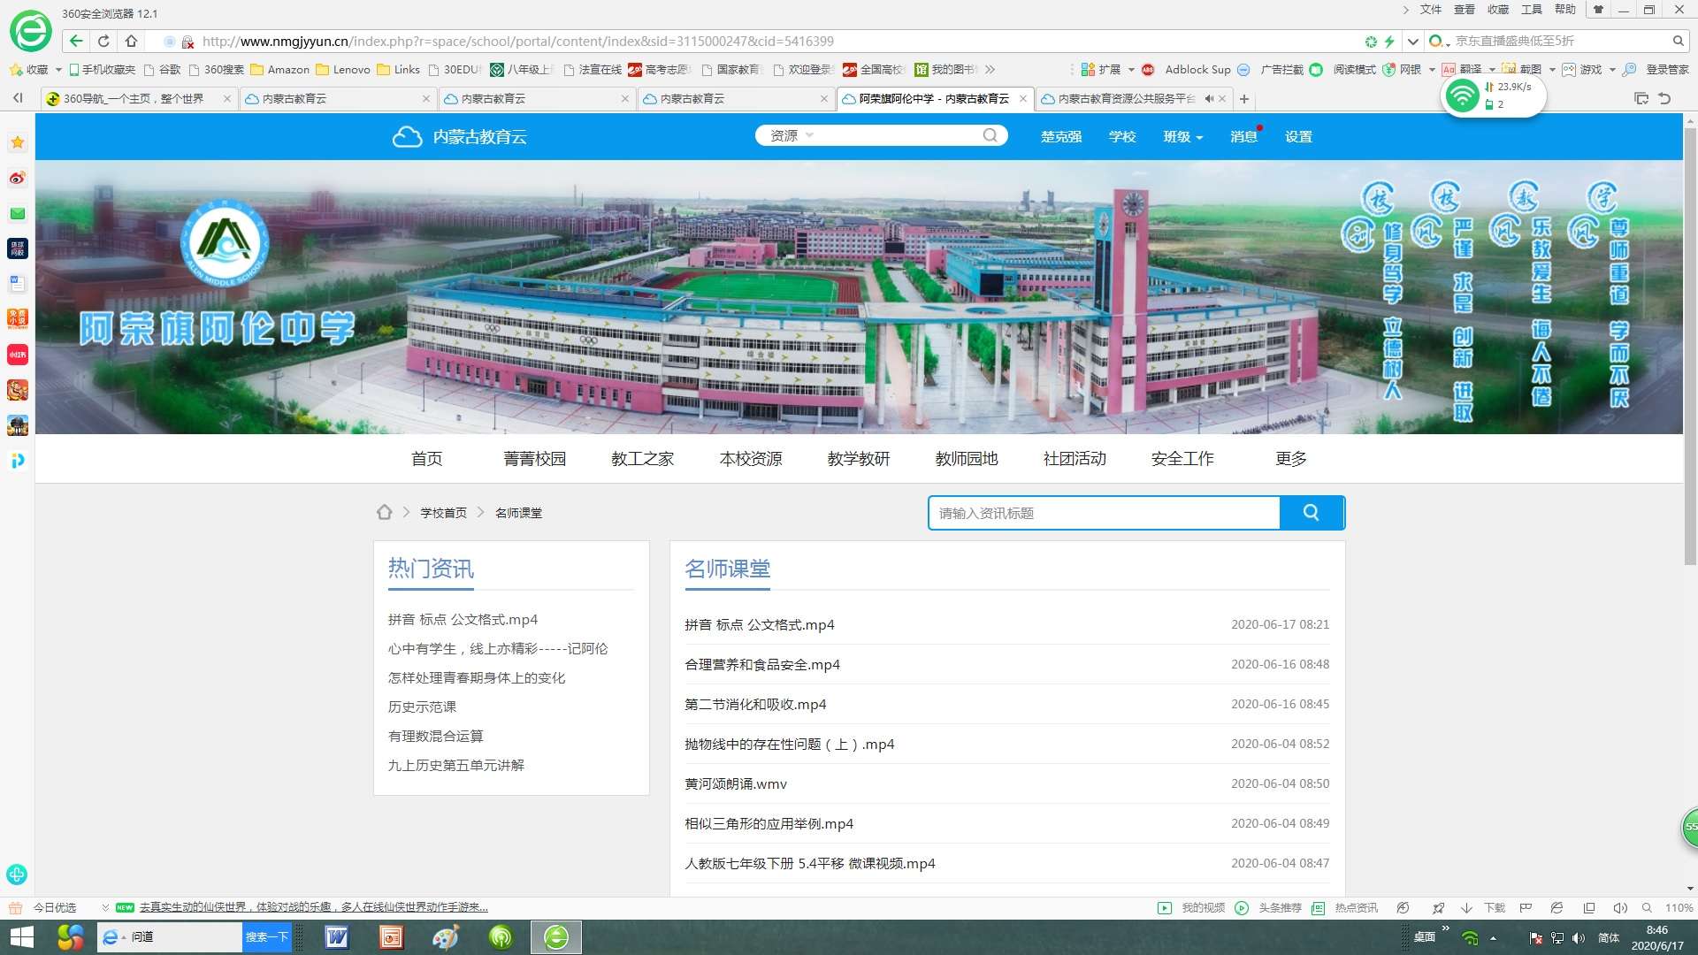Click the Weibo icon in left sidebar
Screen dimensions: 1698x955
[17, 179]
